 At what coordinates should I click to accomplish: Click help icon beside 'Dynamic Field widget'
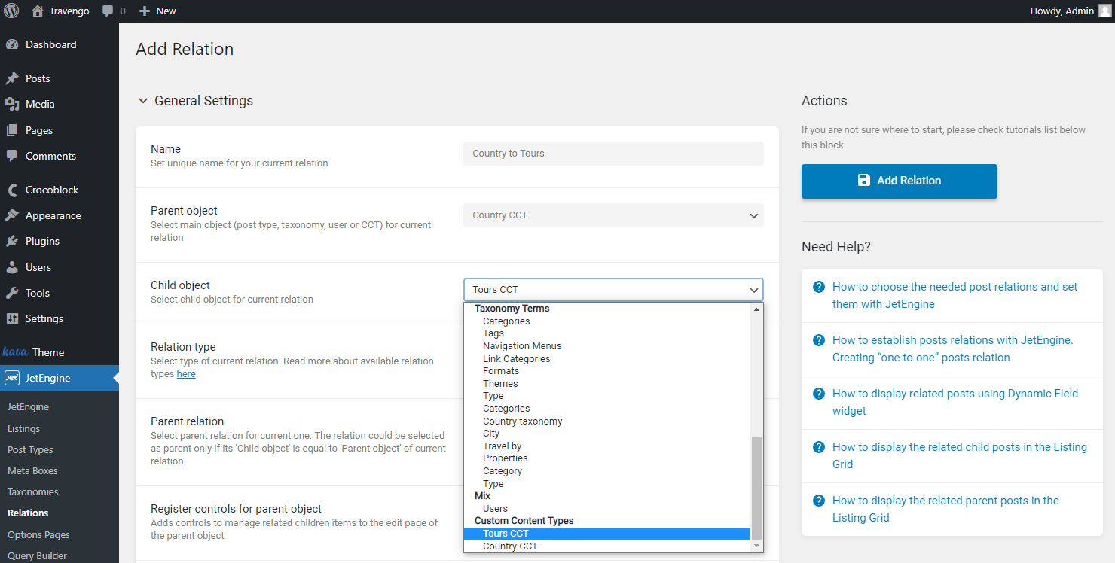coord(819,394)
